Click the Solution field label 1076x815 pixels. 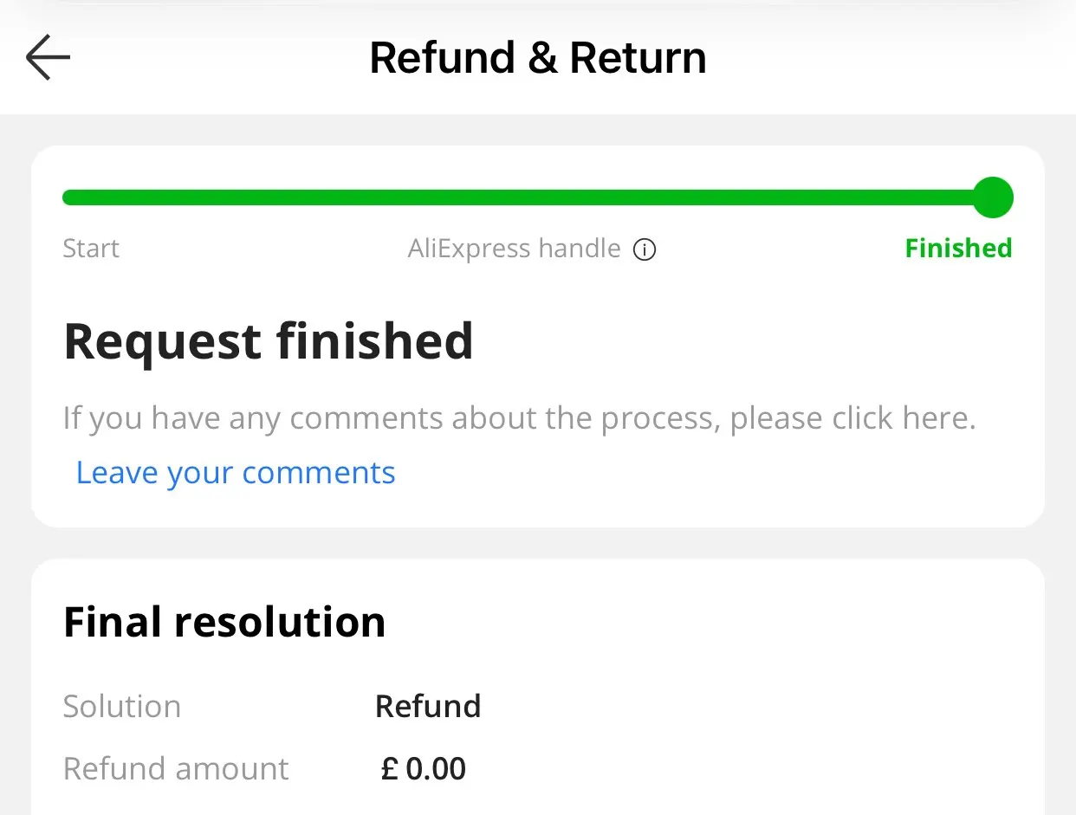(x=122, y=707)
